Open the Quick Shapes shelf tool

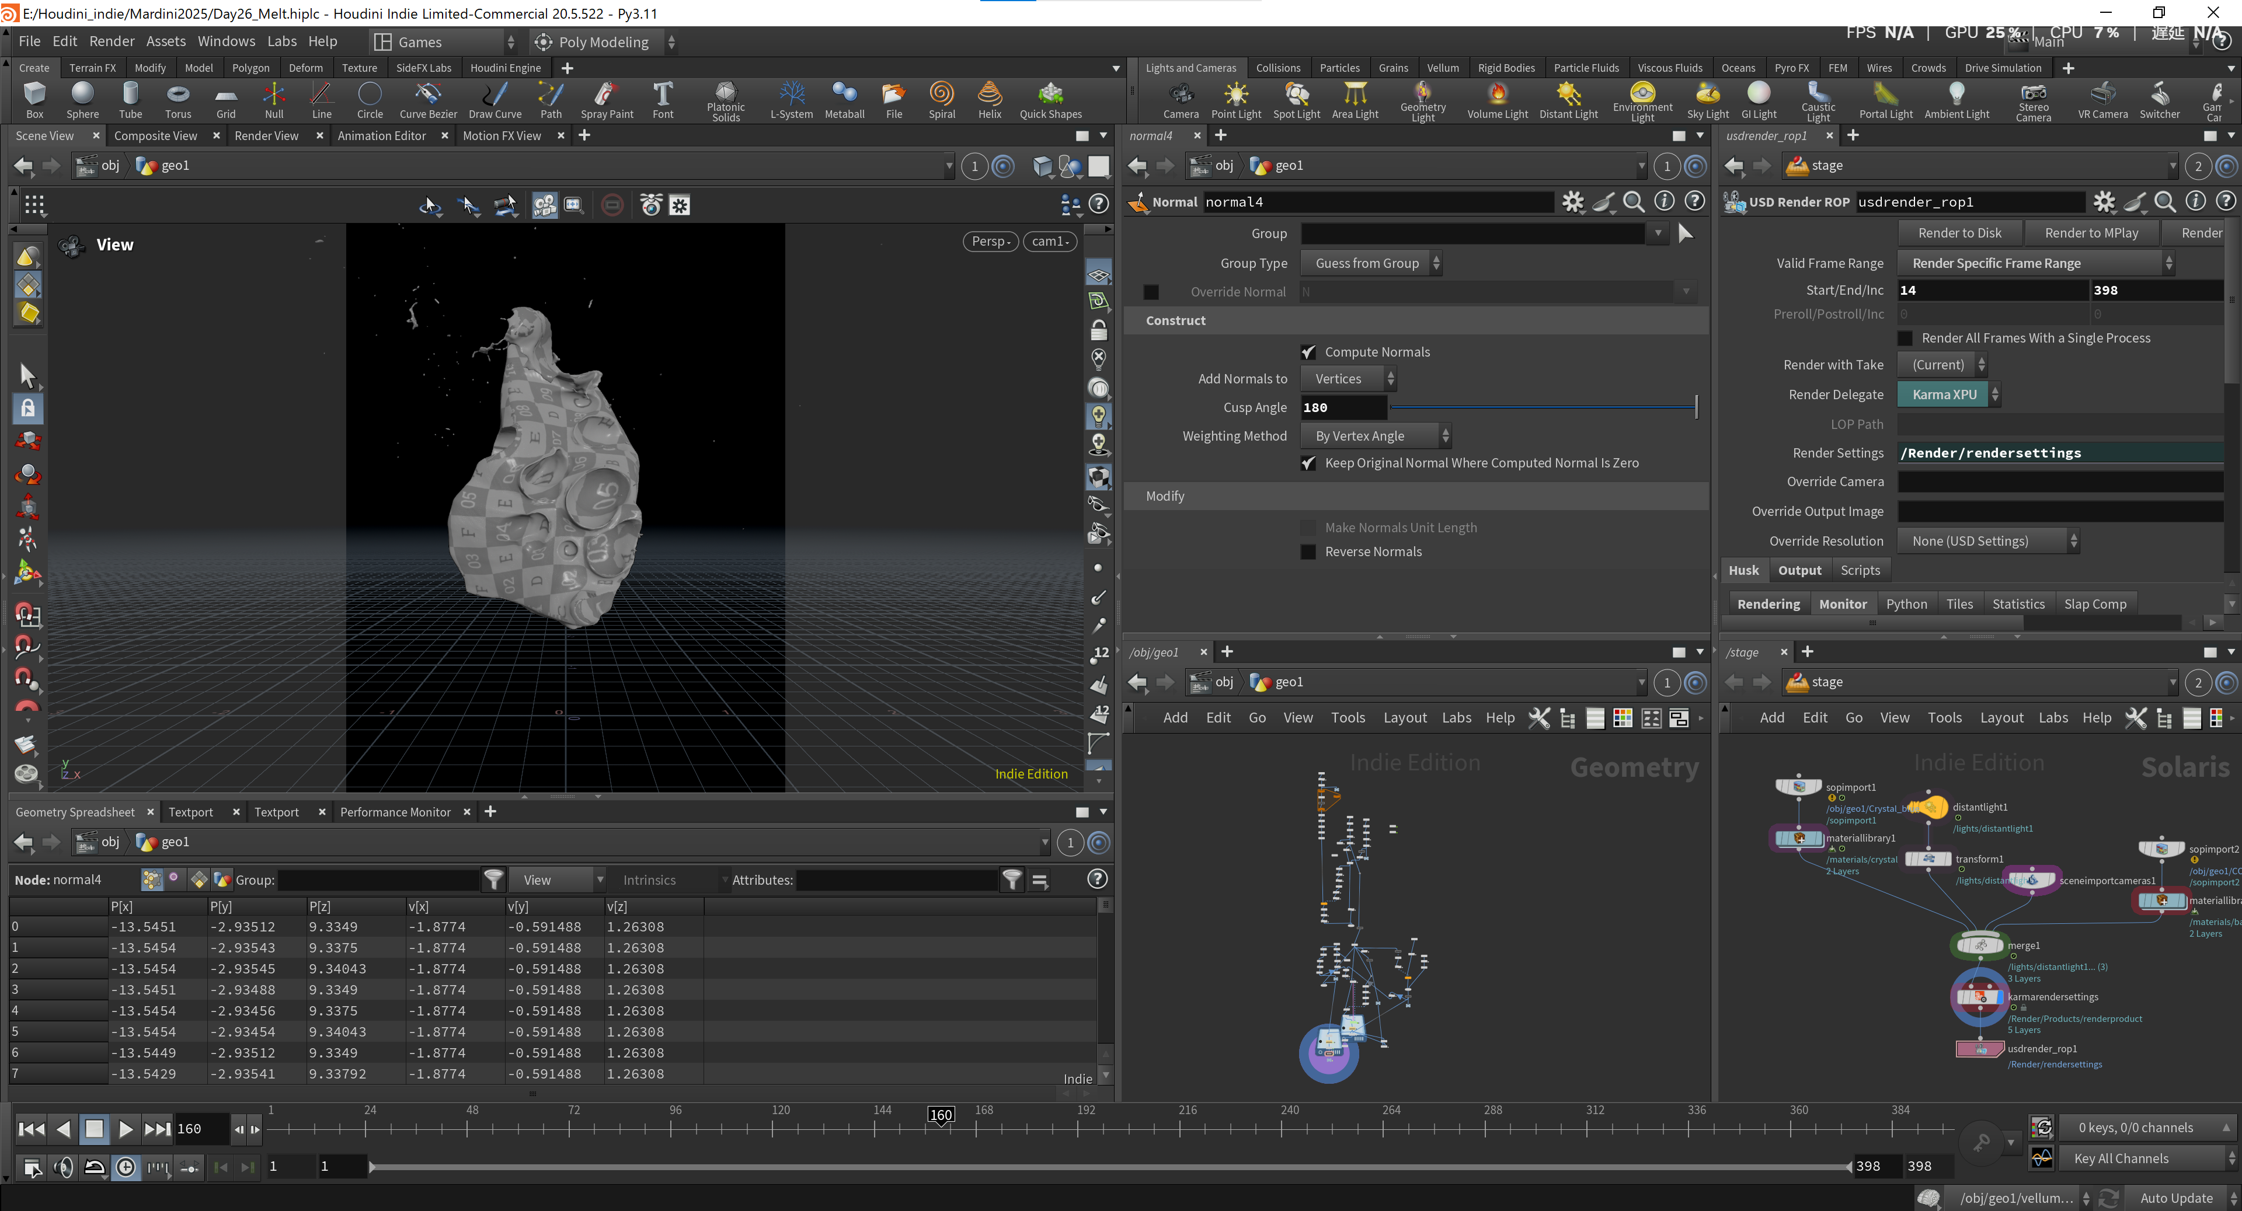click(x=1050, y=100)
